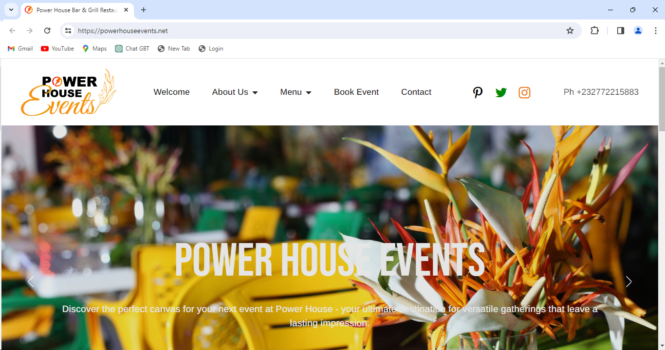Show previous slide in the carousel

click(x=31, y=281)
